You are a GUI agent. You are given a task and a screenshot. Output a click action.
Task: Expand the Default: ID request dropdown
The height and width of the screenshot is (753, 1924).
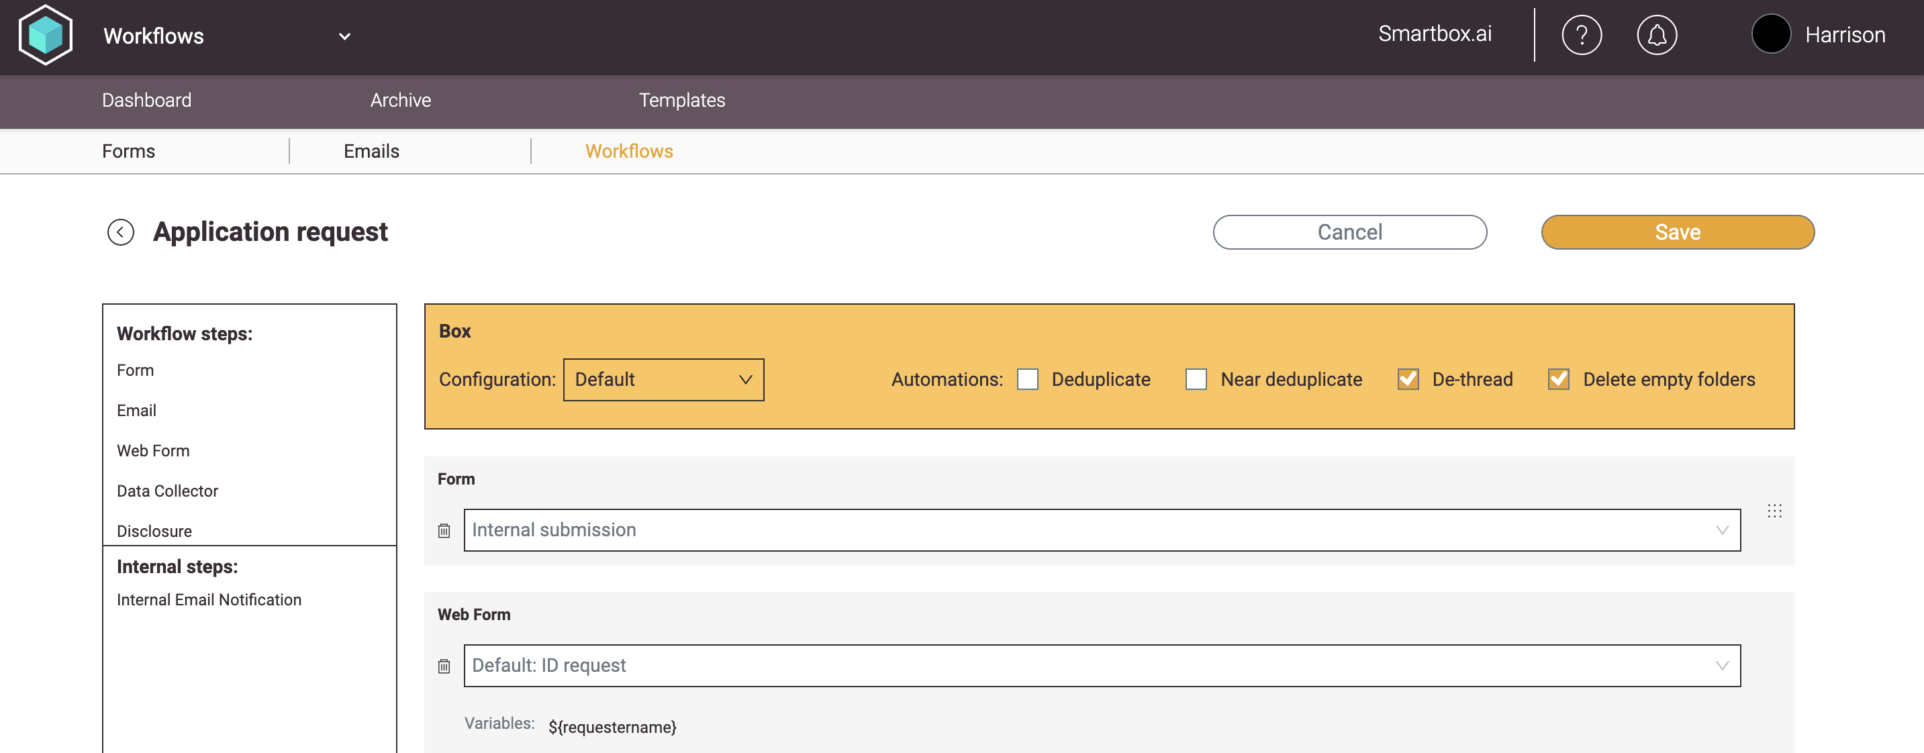click(x=1102, y=666)
